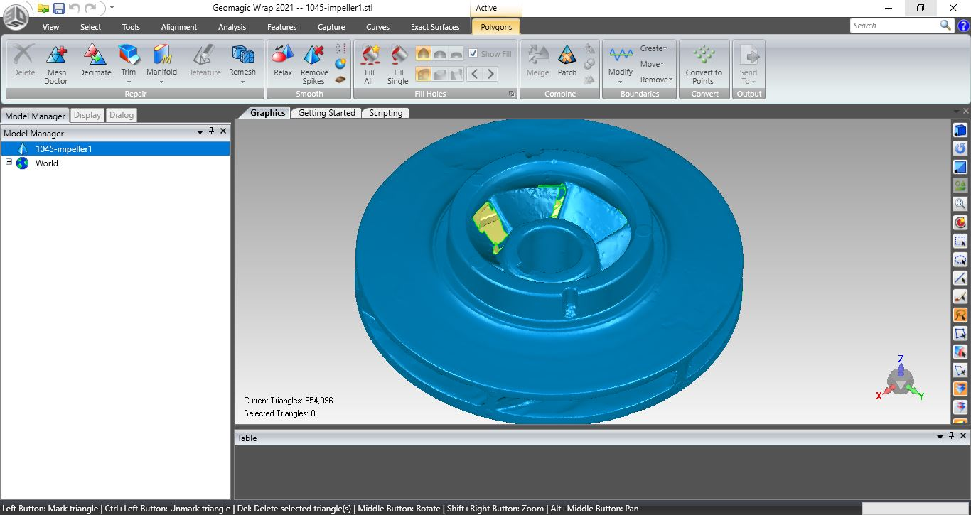Screen dimensions: 971x515
Task: Select the curvature fill mode button
Action: 423,53
